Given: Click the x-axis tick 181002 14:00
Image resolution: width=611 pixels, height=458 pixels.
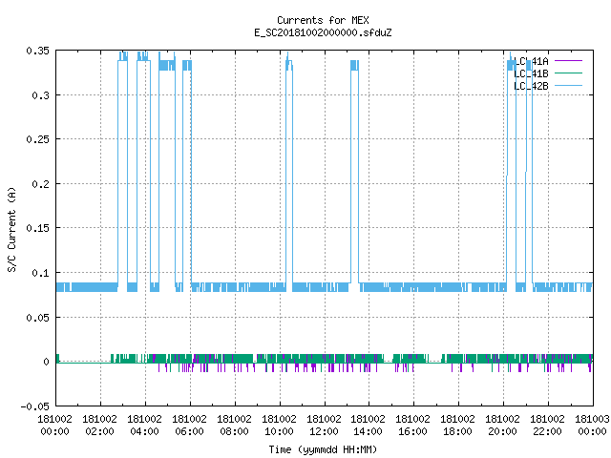Looking at the screenshot, I should [x=368, y=426].
